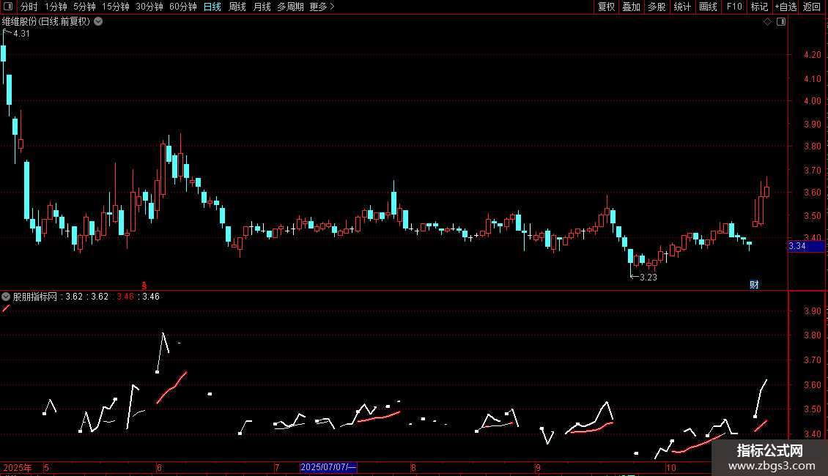Click the red S marker below the chart
Screen dimensions: 828x476
144,286
